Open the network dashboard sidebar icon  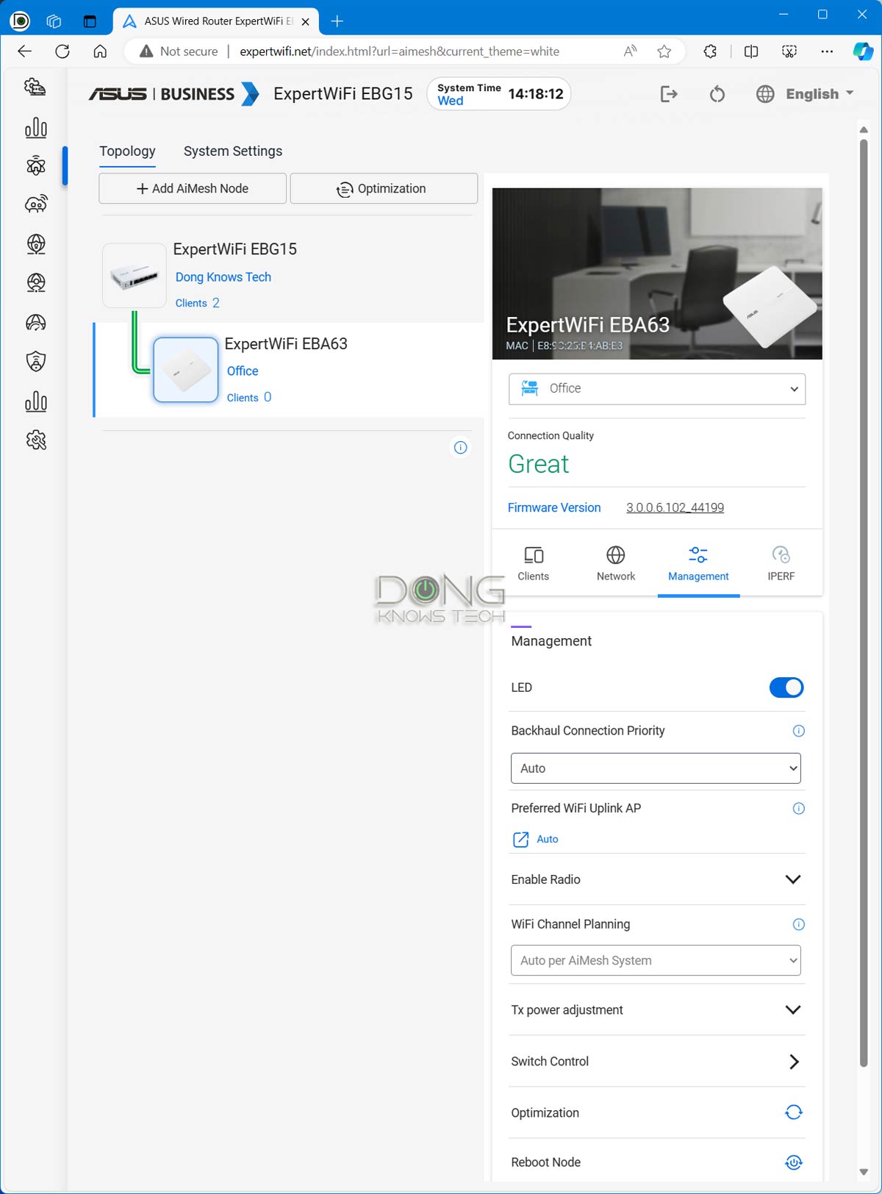pyautogui.click(x=35, y=87)
